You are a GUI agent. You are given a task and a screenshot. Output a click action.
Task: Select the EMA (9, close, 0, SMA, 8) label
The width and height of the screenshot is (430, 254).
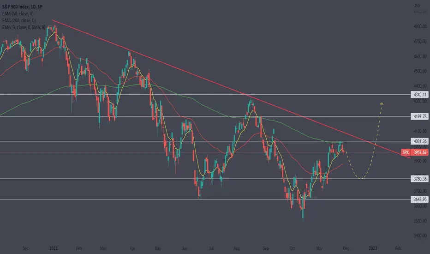click(24, 27)
